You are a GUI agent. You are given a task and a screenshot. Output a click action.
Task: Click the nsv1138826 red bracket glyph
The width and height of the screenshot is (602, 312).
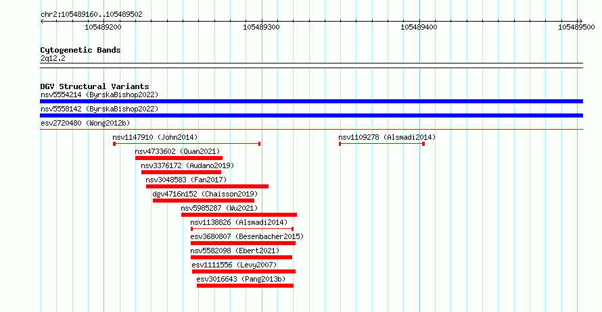[x=242, y=229]
